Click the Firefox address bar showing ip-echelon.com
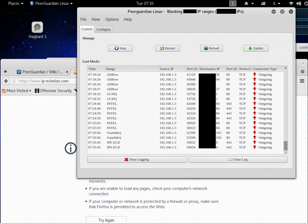308x223 pixels. pyautogui.click(x=44, y=81)
